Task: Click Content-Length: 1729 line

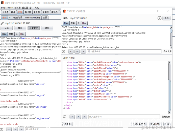Action: pos(10,75)
